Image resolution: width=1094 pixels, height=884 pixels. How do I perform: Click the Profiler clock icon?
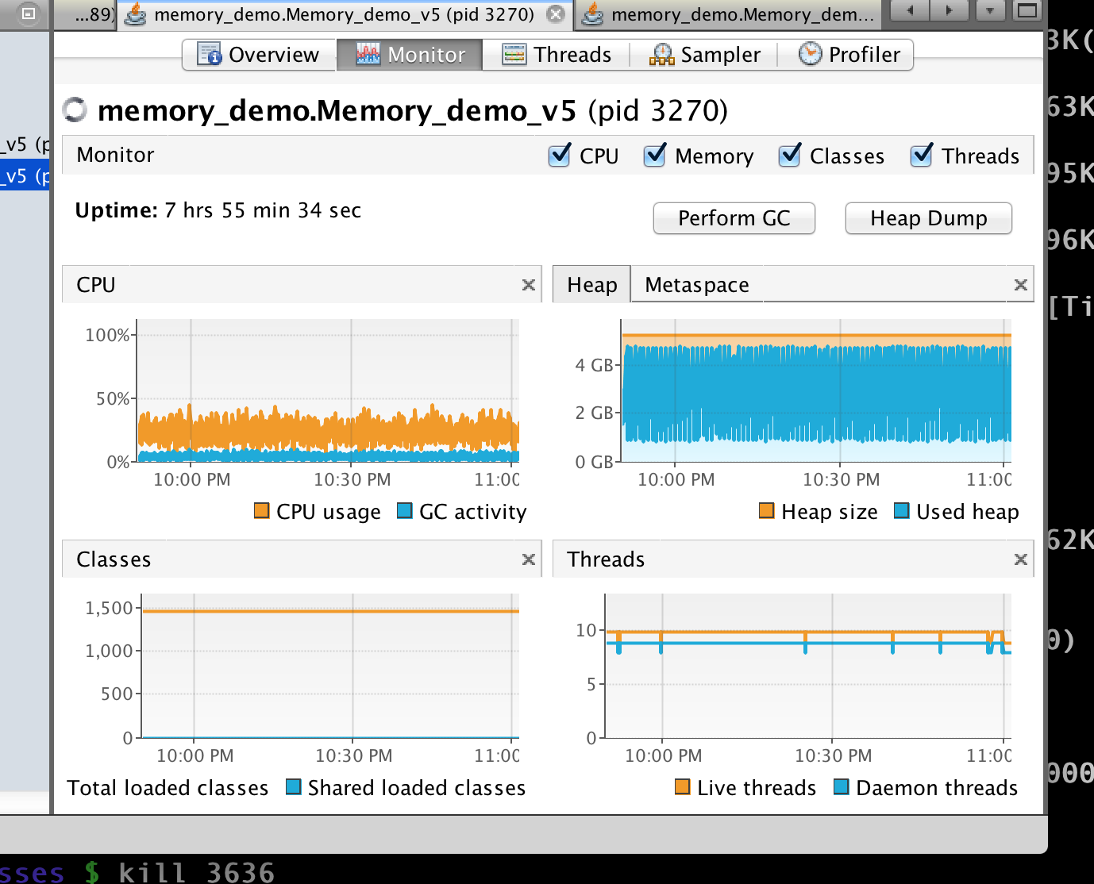pyautogui.click(x=810, y=54)
